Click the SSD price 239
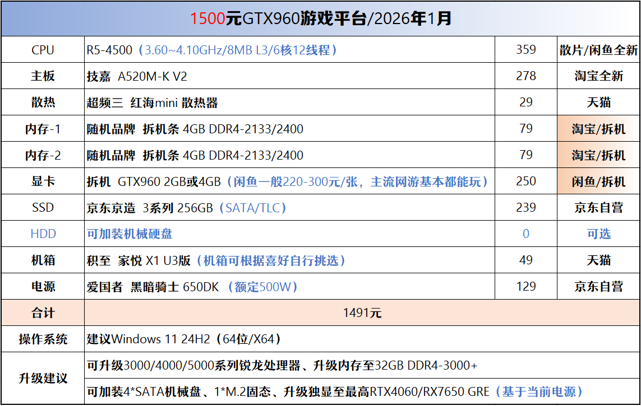This screenshot has height=406, width=641. click(x=525, y=207)
